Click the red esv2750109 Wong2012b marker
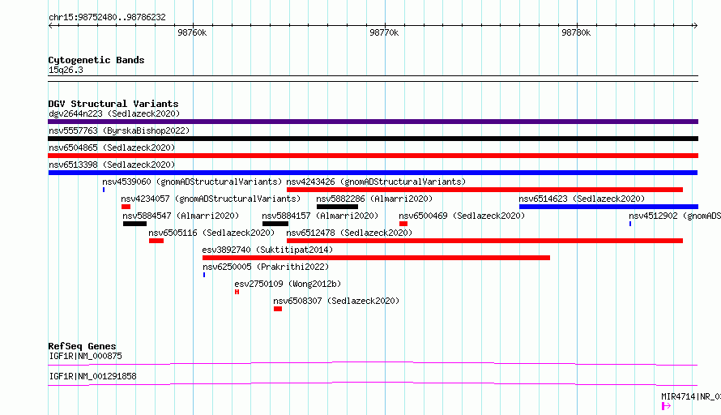721x415 pixels. [237, 292]
